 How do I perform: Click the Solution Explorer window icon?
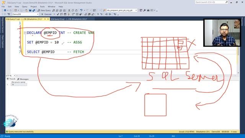point(141,10)
